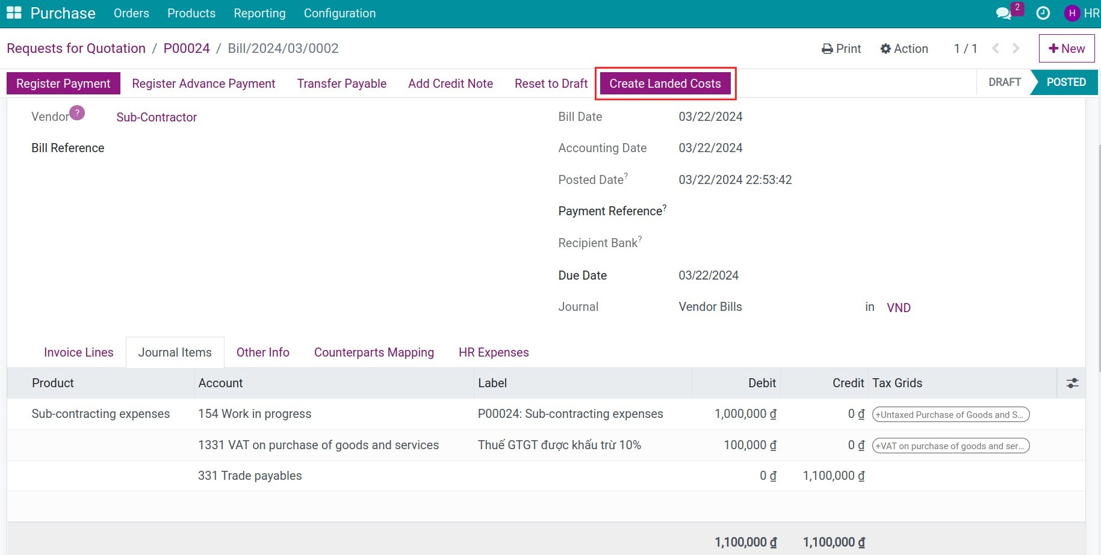Click the Untaxed Purchase tax grid tag
Image resolution: width=1101 pixels, height=555 pixels.
coord(951,414)
